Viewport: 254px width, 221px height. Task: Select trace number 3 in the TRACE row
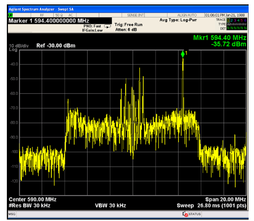235,20
